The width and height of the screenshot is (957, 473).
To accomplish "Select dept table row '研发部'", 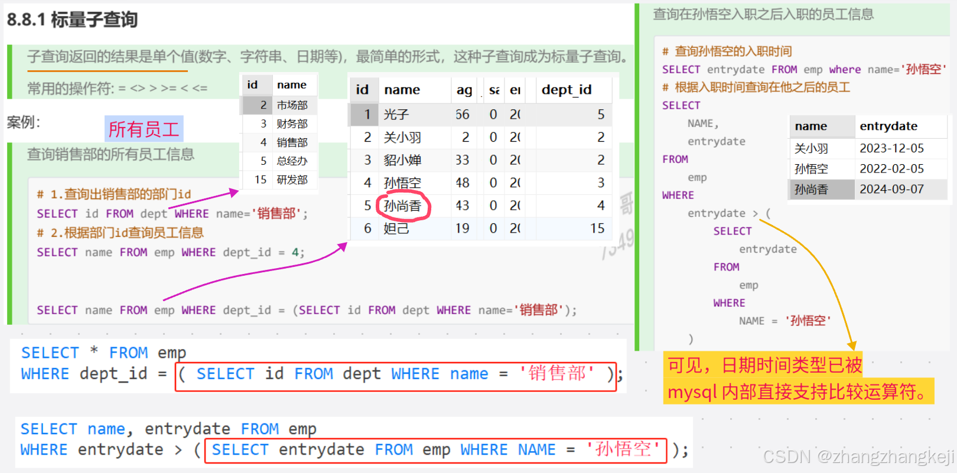I will tap(280, 180).
